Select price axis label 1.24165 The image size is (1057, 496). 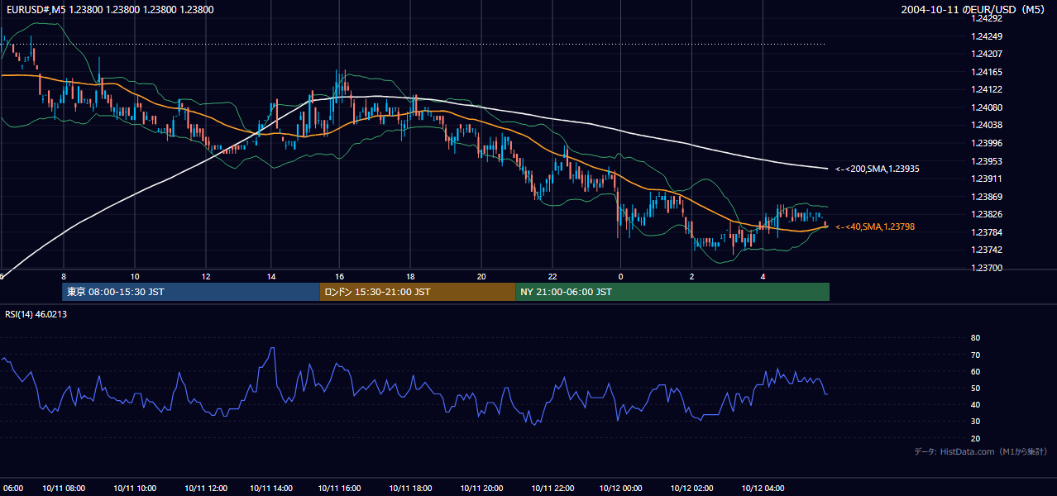(x=987, y=72)
